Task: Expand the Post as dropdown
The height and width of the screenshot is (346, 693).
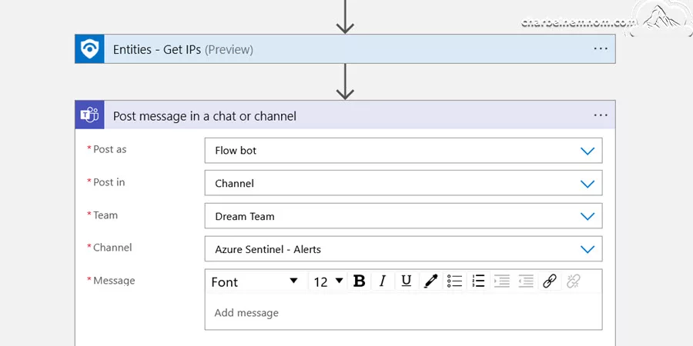Action: click(x=403, y=151)
